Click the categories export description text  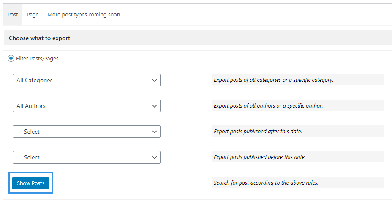point(273,80)
